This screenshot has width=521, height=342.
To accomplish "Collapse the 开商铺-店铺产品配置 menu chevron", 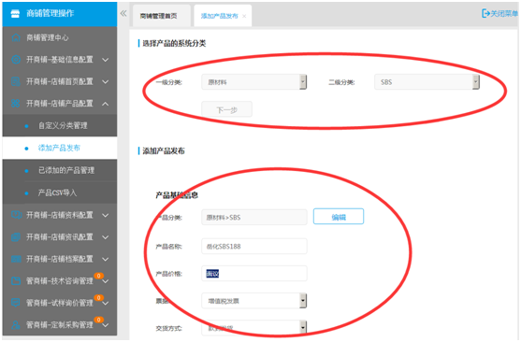I will click(106, 104).
